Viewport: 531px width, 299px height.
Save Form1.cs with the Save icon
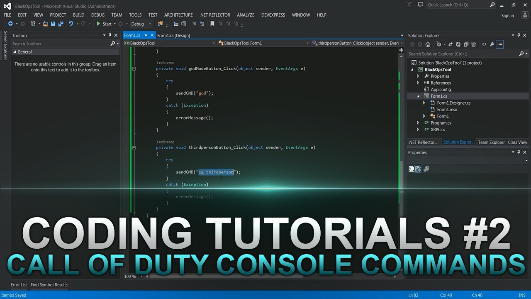click(53, 24)
